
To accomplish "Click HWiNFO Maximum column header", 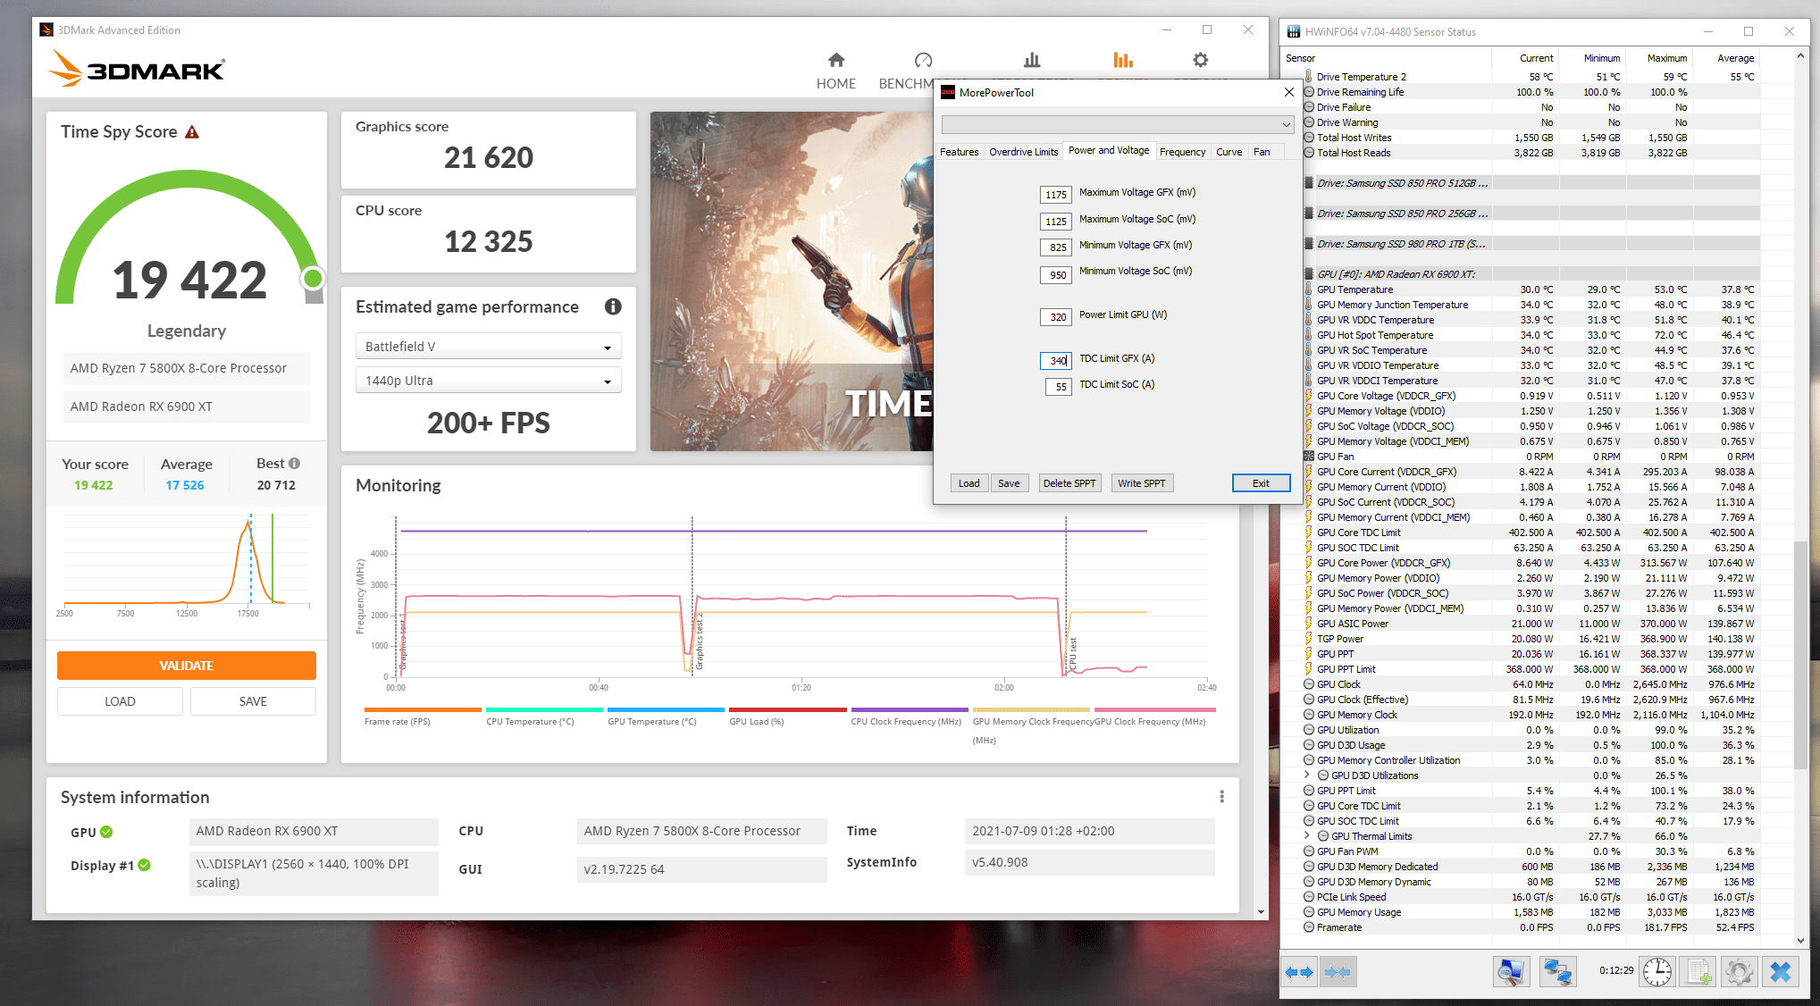I will (1658, 58).
